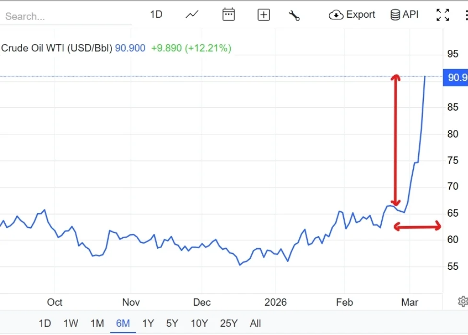Open chart settings gear icon
This screenshot has width=468, height=335.
(463, 301)
